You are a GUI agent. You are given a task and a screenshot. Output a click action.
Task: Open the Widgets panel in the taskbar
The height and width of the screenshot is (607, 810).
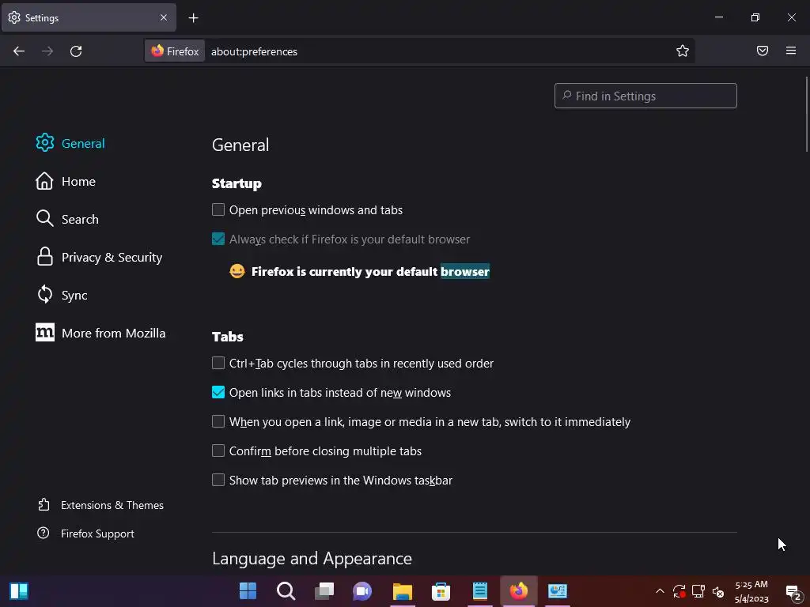(19, 591)
